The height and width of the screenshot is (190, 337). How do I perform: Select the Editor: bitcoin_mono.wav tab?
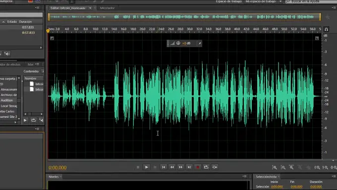[x=68, y=8]
